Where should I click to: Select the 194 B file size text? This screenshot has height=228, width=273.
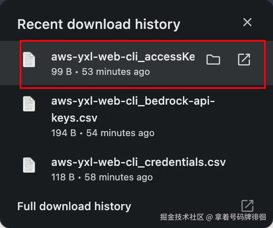tap(64, 133)
